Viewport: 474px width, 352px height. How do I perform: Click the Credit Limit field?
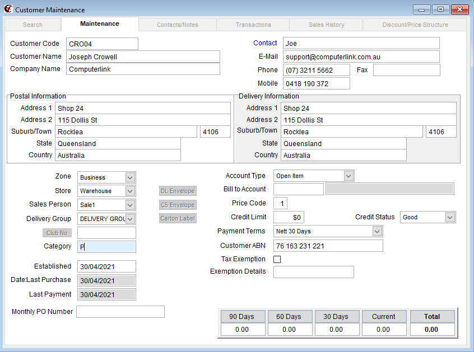pyautogui.click(x=289, y=217)
